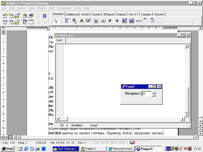Click the Select unit from list speedbutton
The height and width of the screenshot is (152, 203).
(x=25, y=16)
